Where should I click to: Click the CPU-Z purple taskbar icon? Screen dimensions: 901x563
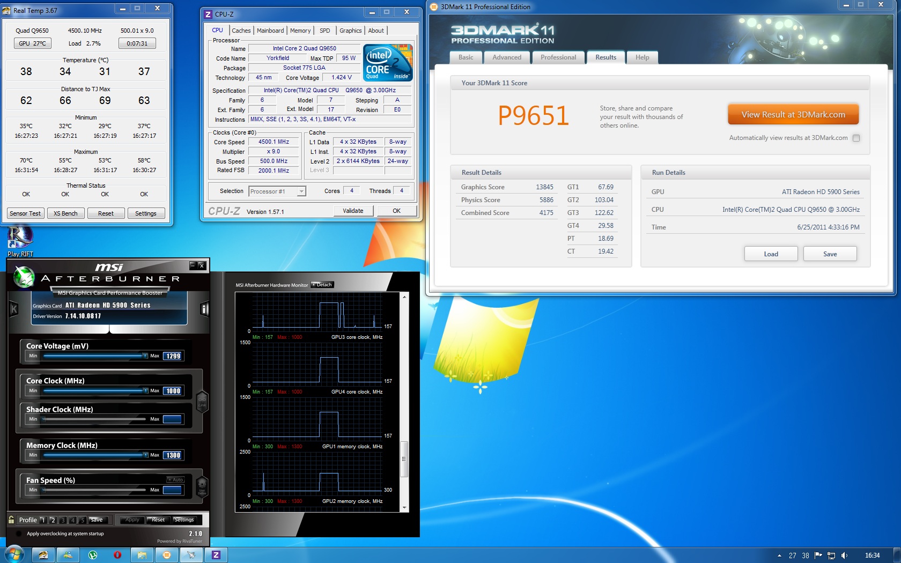click(x=216, y=555)
